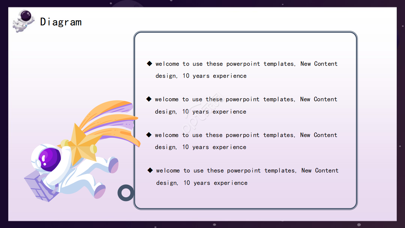Select the first bullet's "welcome to use" line
This screenshot has height=228, width=405.
(246, 64)
